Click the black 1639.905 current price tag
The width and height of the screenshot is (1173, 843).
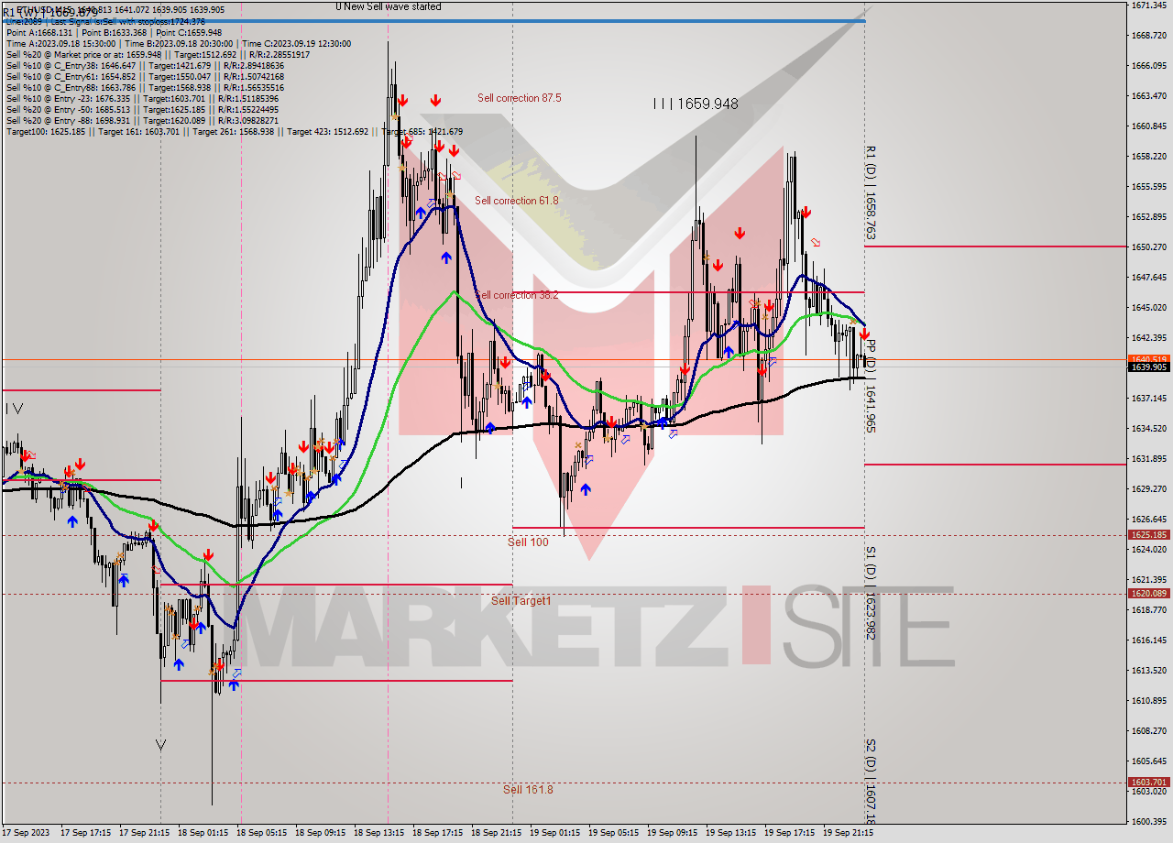coord(1148,367)
